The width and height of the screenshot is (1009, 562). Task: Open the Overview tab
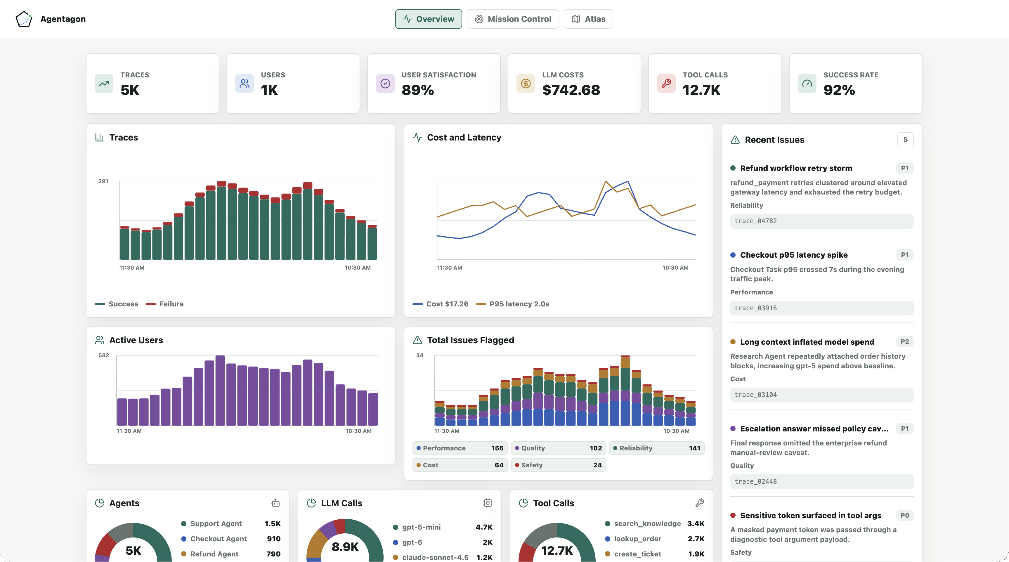tap(429, 19)
